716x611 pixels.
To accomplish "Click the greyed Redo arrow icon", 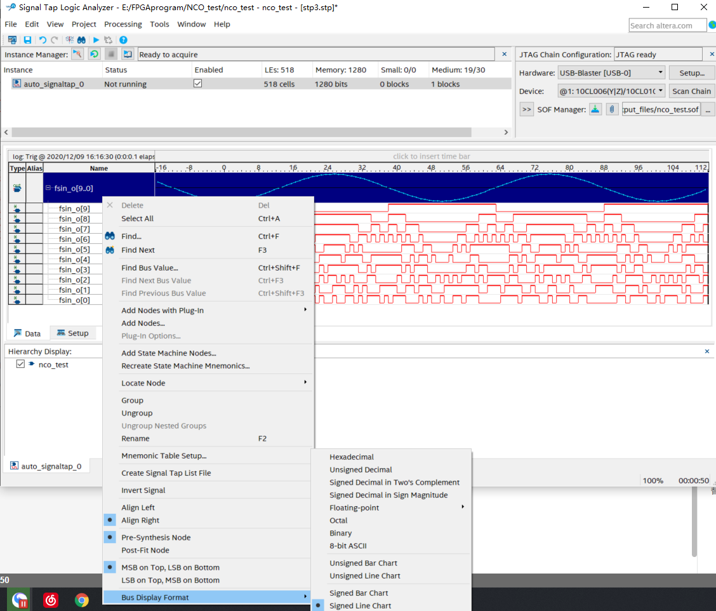I will (x=55, y=40).
